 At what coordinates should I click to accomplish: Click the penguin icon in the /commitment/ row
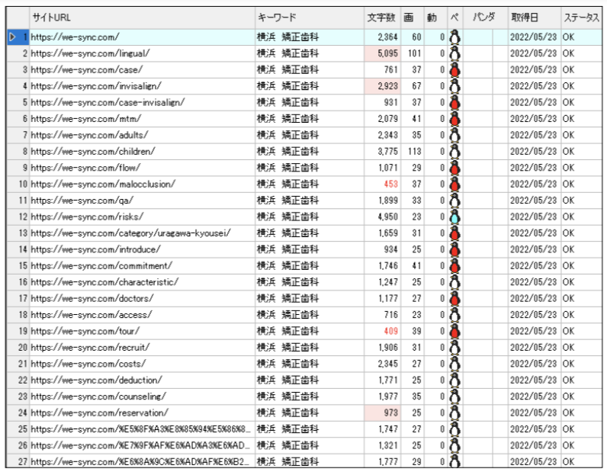coord(455,265)
